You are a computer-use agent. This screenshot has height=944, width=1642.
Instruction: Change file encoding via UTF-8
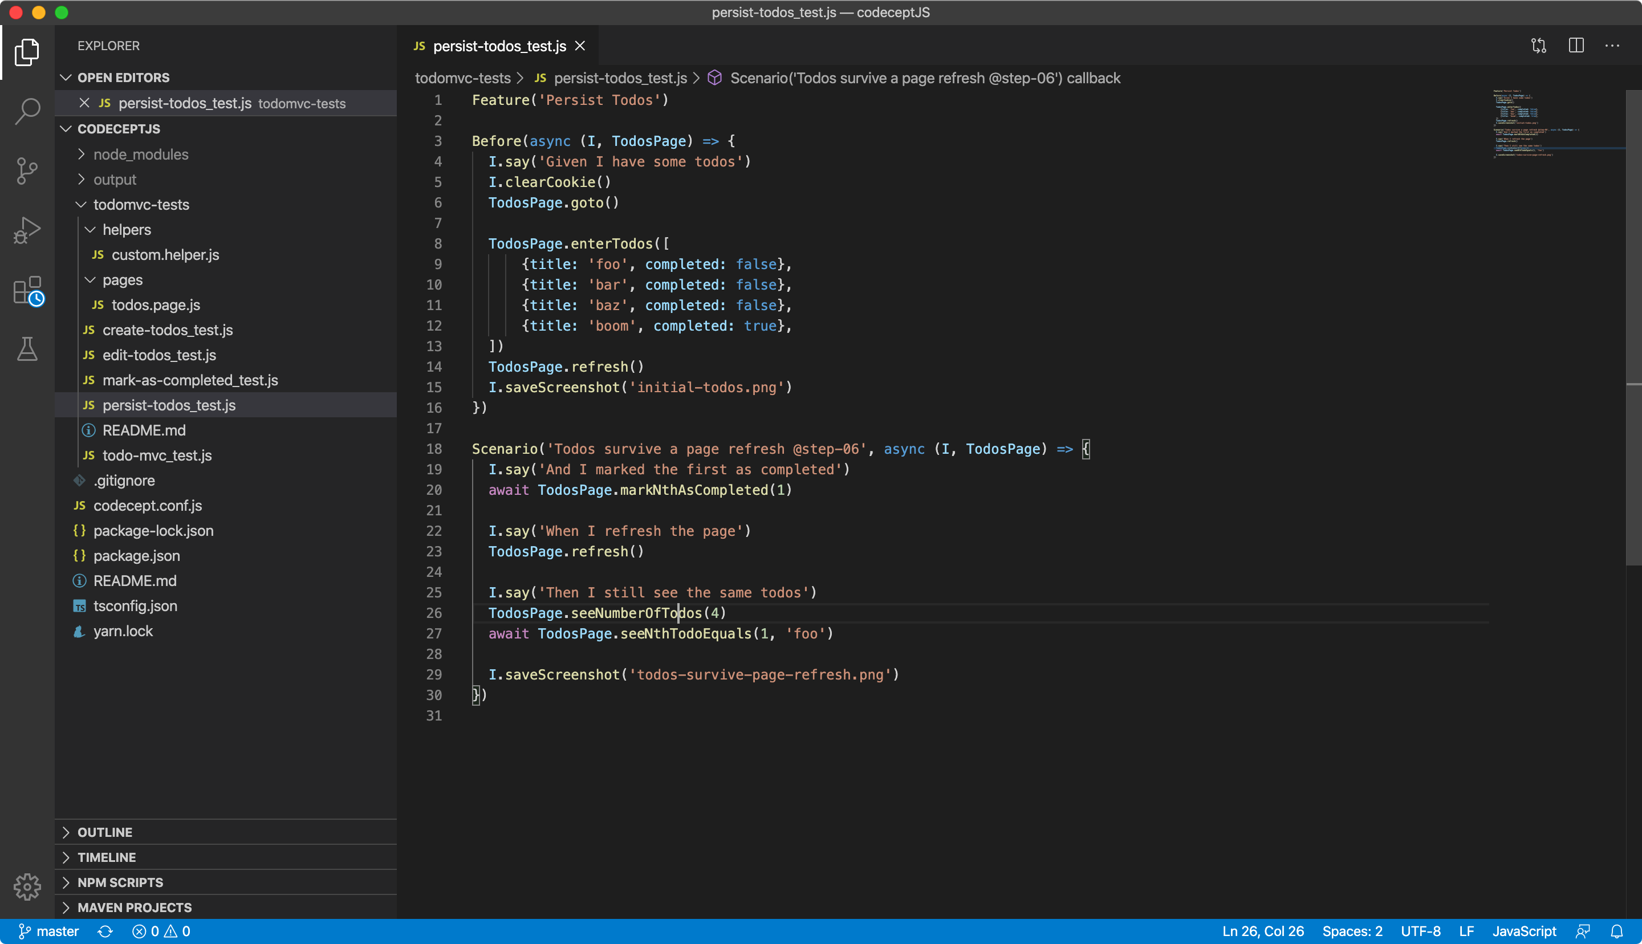coord(1420,931)
